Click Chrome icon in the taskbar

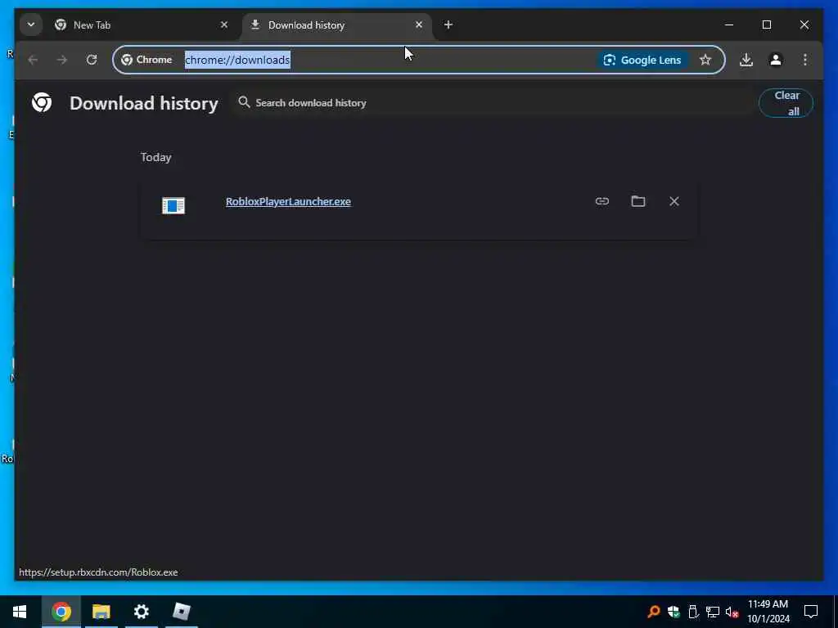[x=61, y=612]
